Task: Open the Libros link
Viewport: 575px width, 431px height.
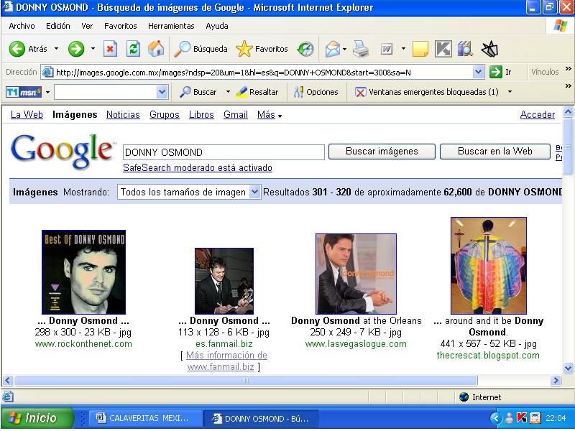Action: tap(201, 115)
